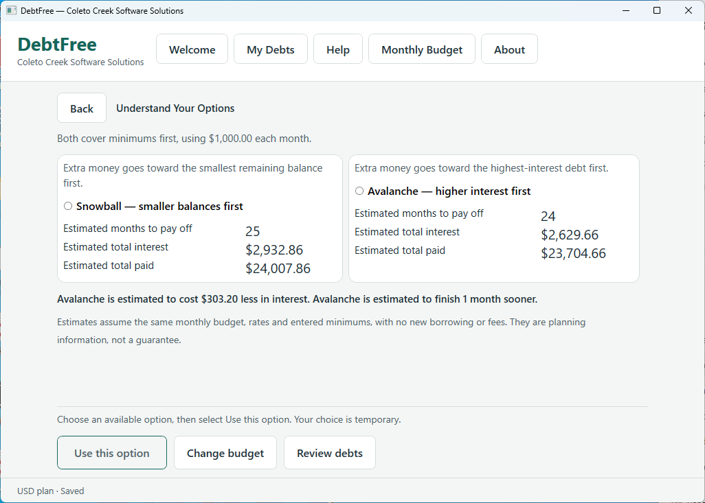Click the DebtFree app icon in title bar
The image size is (705, 503).
11,10
